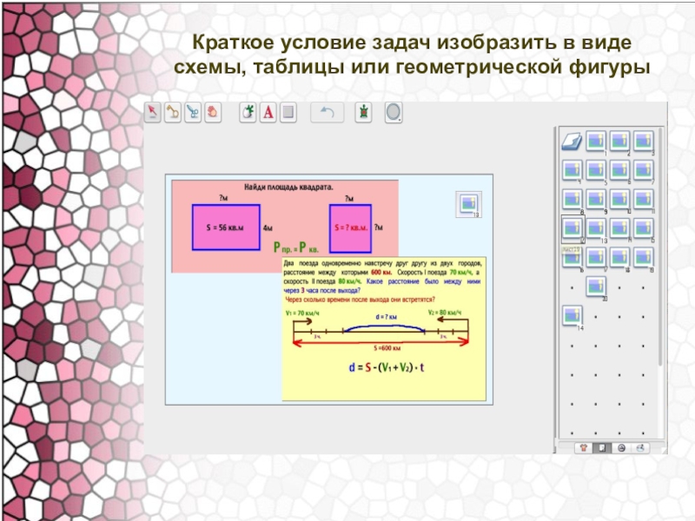This screenshot has width=695, height=521.
Task: Undo with the curved arrow button
Action: point(327,113)
